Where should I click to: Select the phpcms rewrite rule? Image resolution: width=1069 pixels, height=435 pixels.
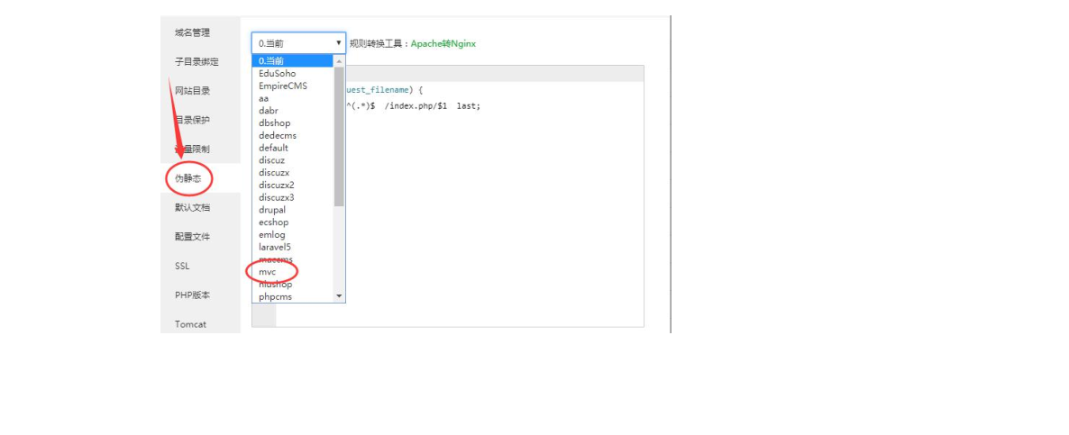point(293,297)
